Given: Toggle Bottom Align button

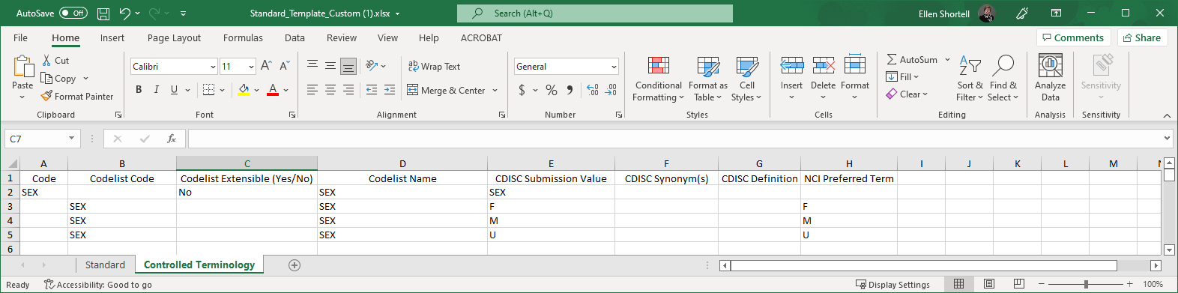Looking at the screenshot, I should tap(348, 67).
